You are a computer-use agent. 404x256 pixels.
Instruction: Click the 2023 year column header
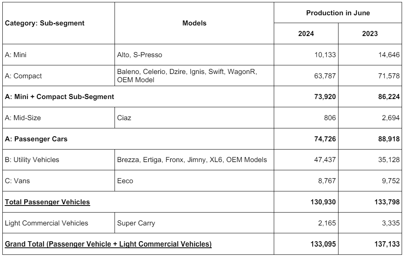[370, 34]
